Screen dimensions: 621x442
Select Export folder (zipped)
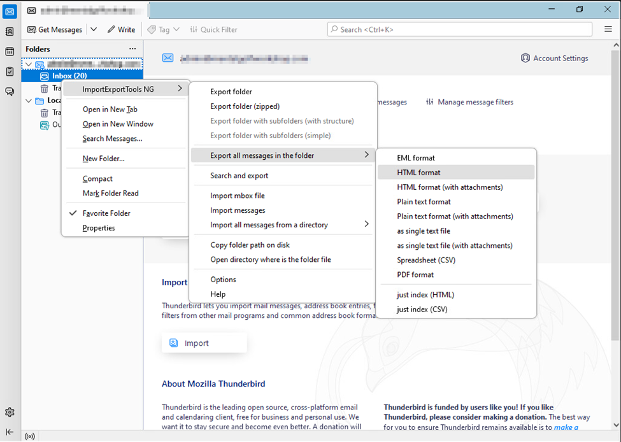tap(282, 106)
